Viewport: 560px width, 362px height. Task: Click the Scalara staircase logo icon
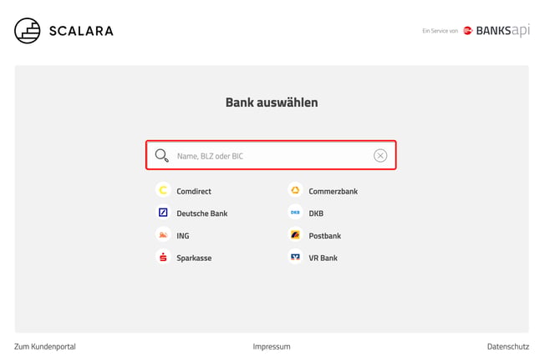(27, 31)
